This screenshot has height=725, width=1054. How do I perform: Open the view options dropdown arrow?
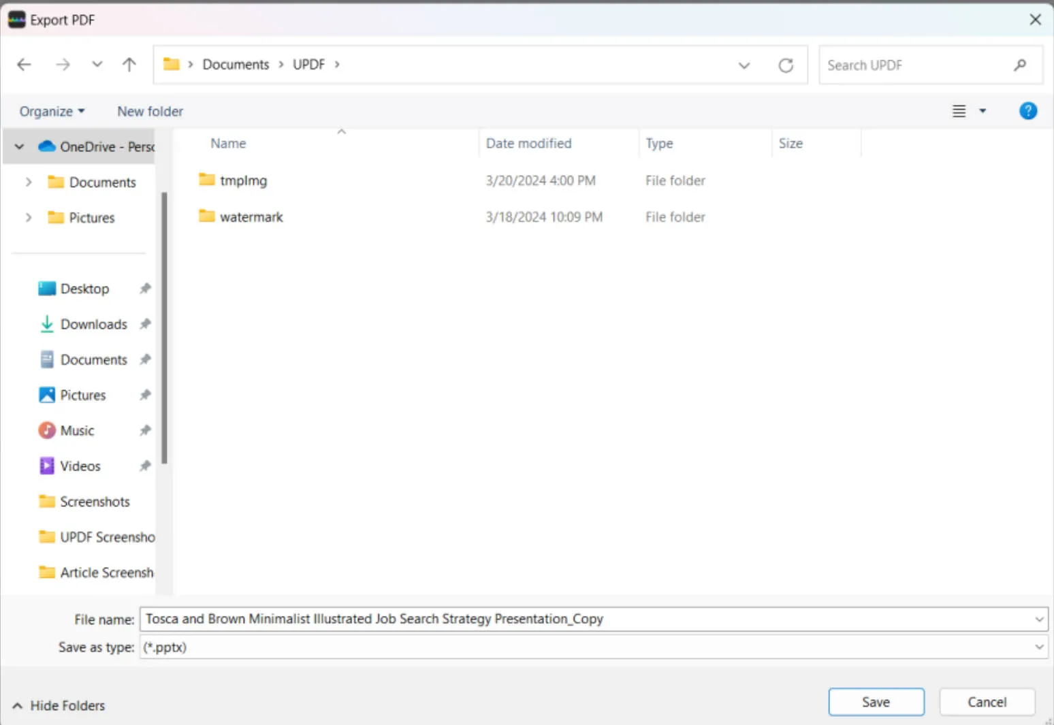tap(983, 111)
